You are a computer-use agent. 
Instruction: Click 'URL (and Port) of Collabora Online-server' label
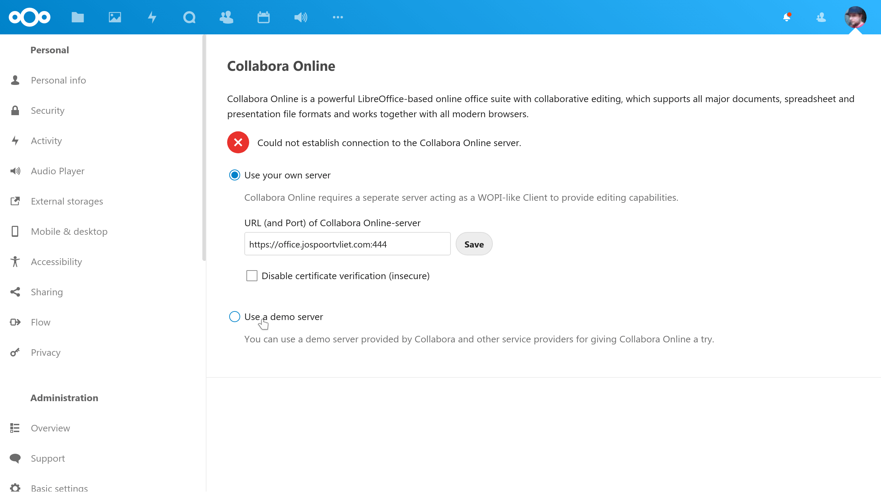[x=332, y=223]
